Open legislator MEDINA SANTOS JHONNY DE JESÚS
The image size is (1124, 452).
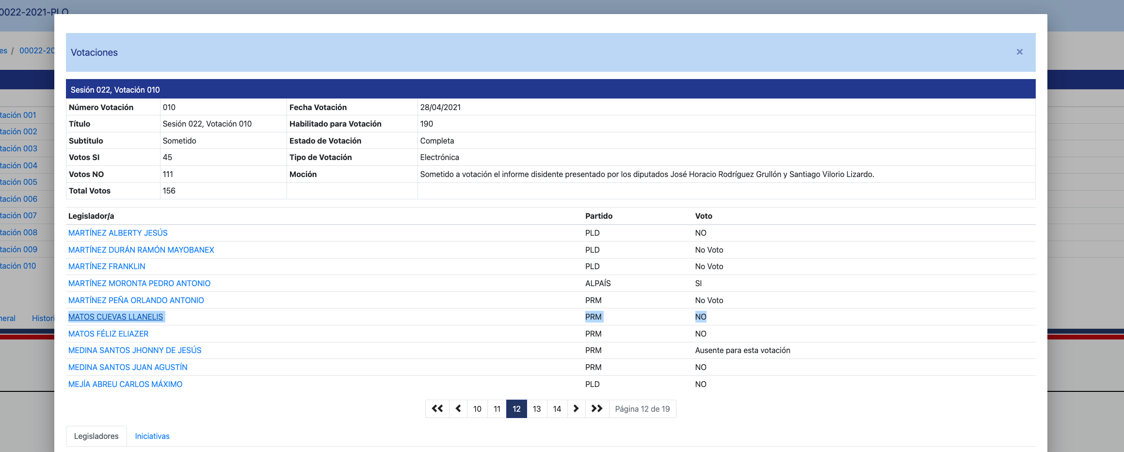(135, 350)
